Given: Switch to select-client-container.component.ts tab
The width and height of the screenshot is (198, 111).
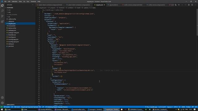Looking at the screenshot, I should click(x=79, y=5).
